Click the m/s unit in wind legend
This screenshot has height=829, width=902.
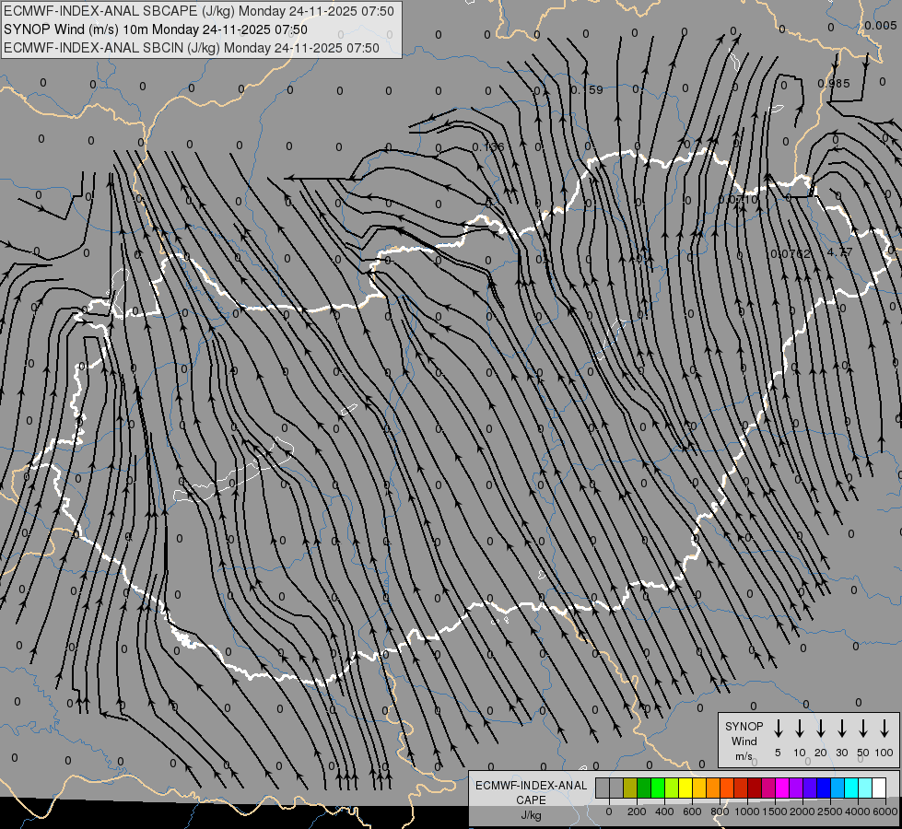(x=744, y=756)
